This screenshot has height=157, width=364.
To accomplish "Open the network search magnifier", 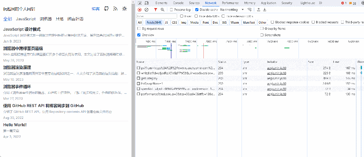I will (x=163, y=10).
